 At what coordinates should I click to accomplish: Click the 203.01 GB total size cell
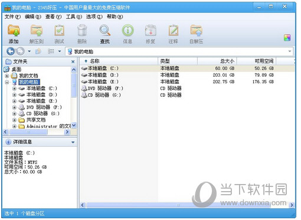224,75
